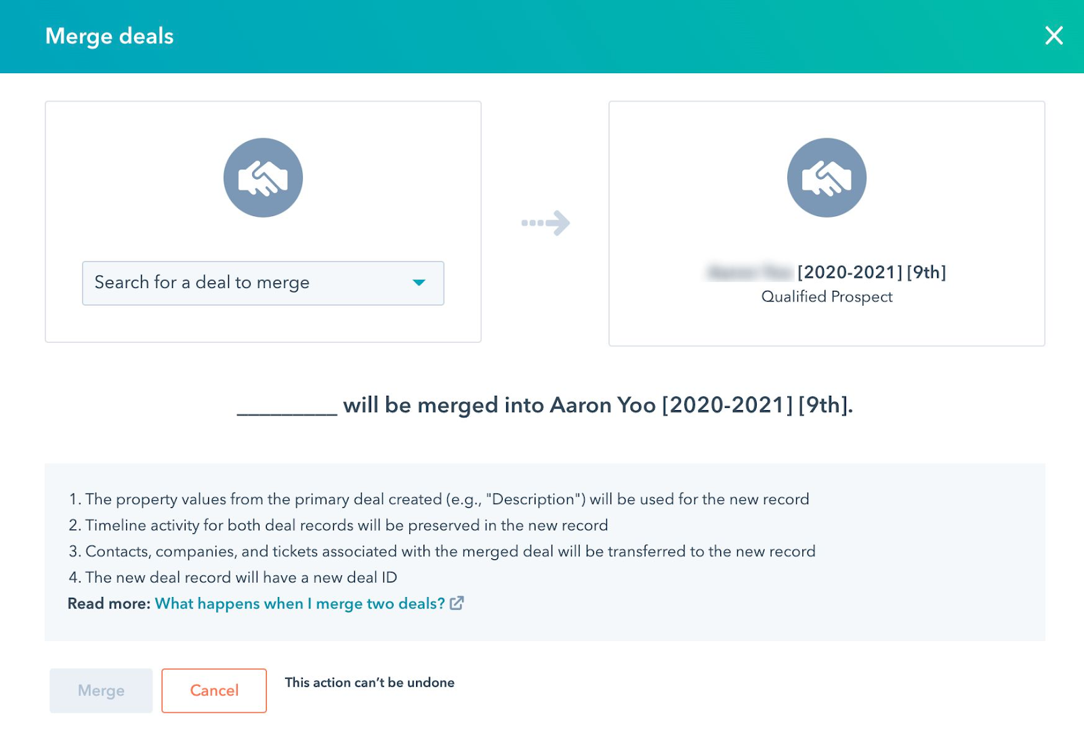Click the dotted arrow between the deal cards
This screenshot has width=1084, height=738.
(545, 222)
